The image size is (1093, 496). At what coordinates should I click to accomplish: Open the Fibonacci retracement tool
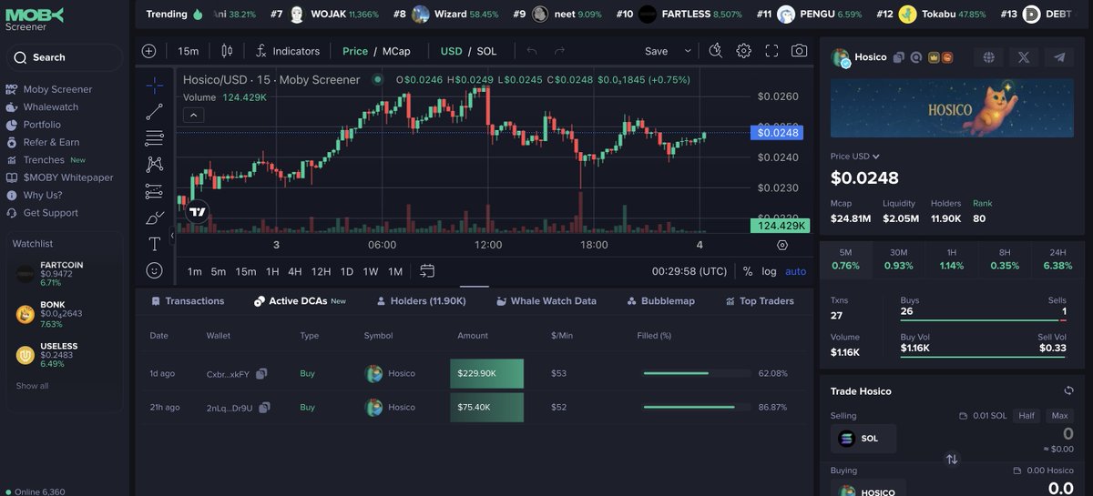point(154,138)
